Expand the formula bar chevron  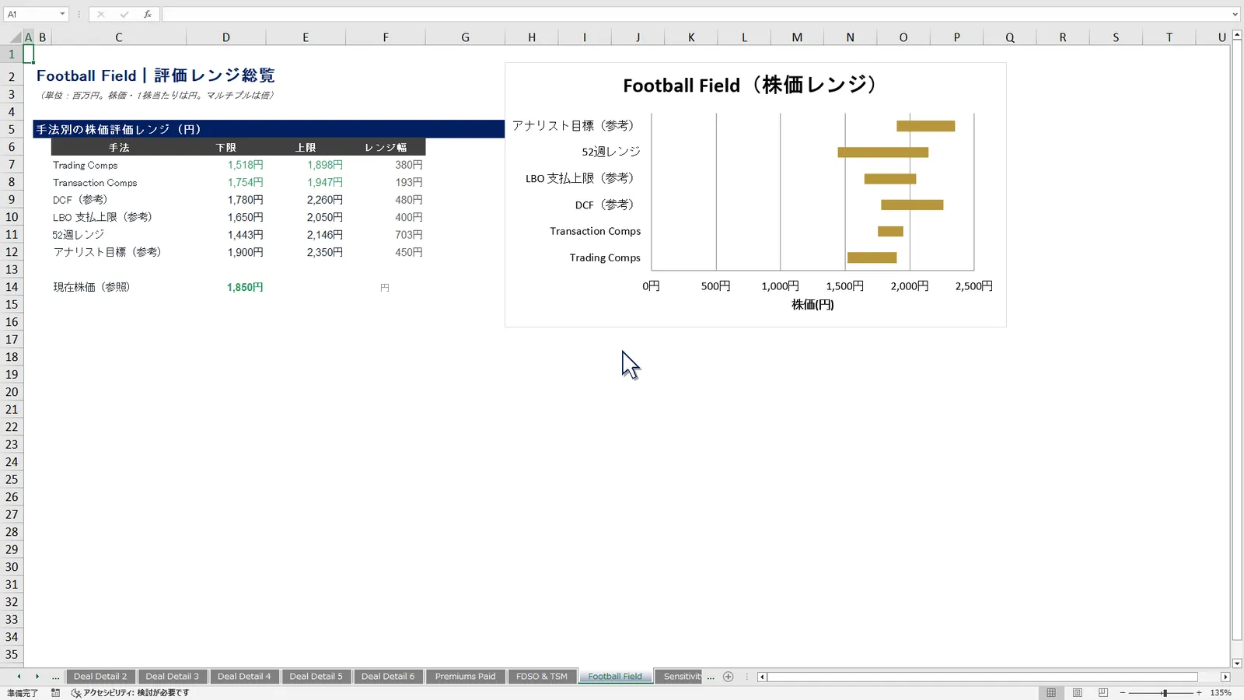coord(1235,14)
